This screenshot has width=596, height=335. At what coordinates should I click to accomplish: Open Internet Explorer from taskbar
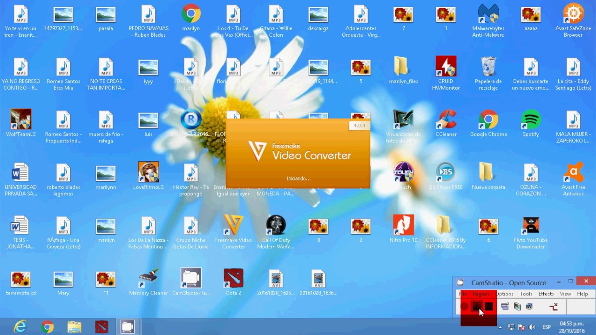[20, 327]
